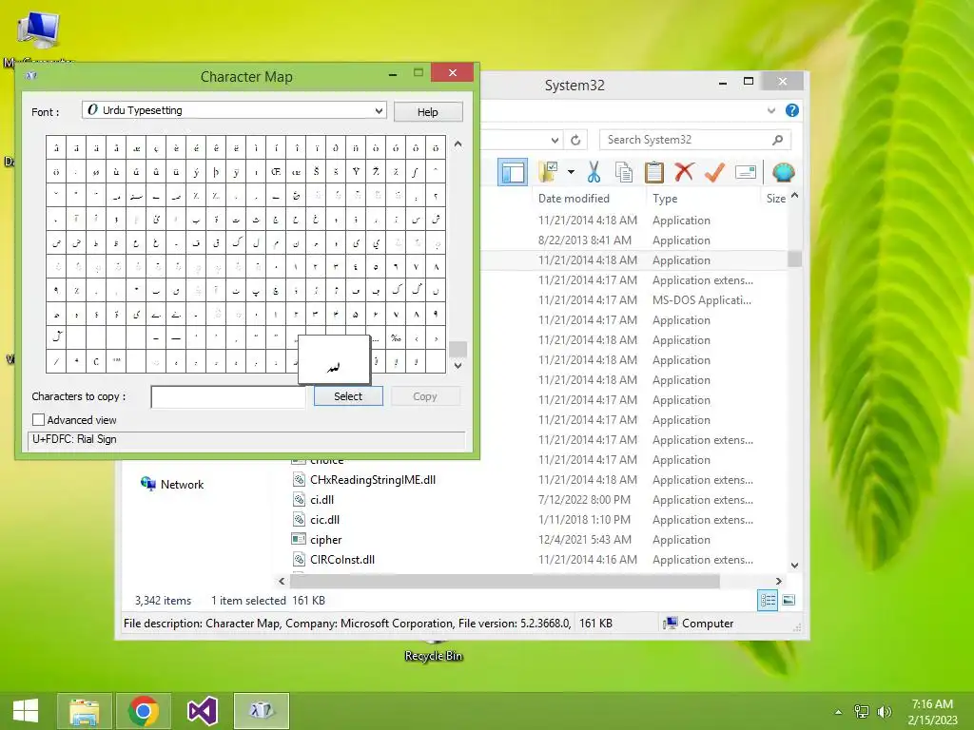Click character grid scroll down arrow
974x730 pixels.
458,366
